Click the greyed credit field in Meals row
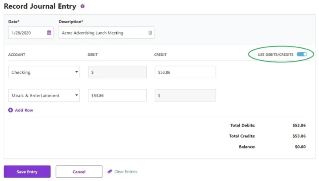Image resolution: width=319 pixels, height=181 pixels. pos(185,95)
